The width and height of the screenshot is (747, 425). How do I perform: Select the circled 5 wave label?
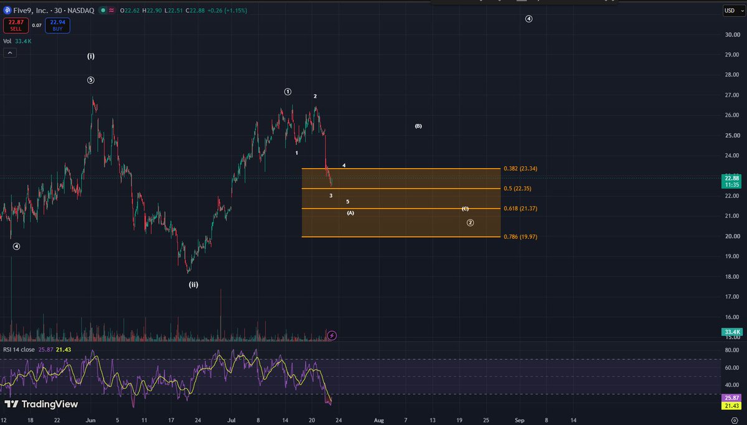91,80
